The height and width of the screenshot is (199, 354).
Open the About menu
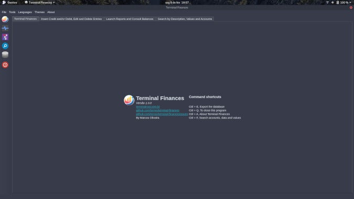[51, 12]
